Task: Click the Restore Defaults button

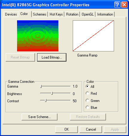Action: pyautogui.click(x=88, y=117)
